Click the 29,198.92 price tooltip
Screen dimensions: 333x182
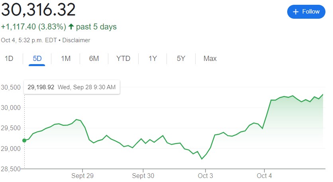tap(72, 87)
